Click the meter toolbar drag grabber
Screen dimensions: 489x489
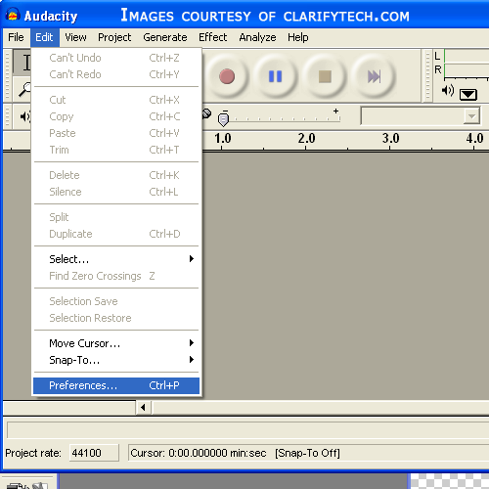(426, 75)
